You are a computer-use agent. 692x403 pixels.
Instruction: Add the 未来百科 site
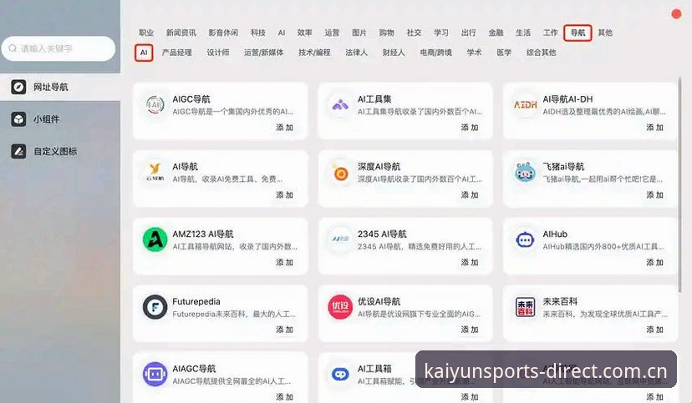pyautogui.click(x=655, y=330)
